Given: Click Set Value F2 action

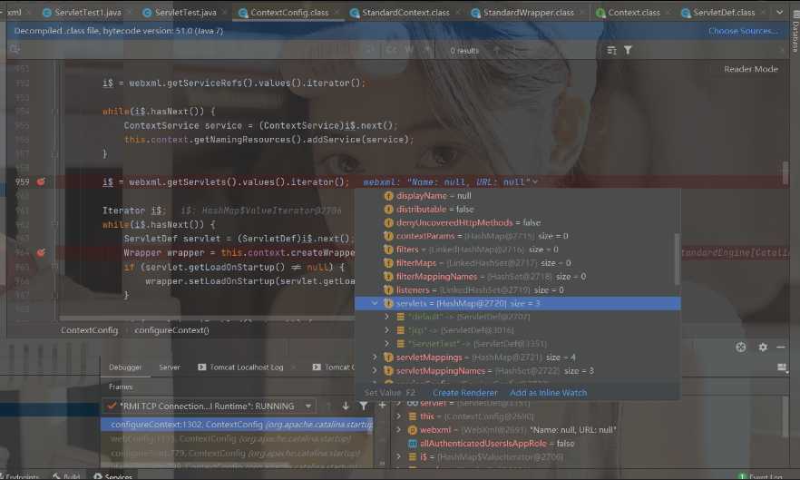Looking at the screenshot, I should click(x=390, y=393).
